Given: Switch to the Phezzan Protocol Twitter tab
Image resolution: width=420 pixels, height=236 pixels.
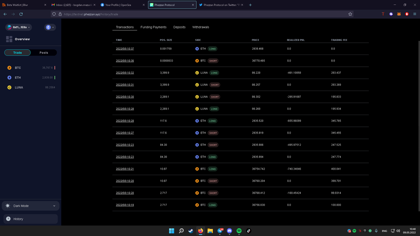Looking at the screenshot, I should pyautogui.click(x=221, y=5).
